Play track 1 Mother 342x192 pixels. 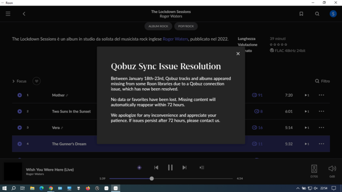(x=20, y=95)
